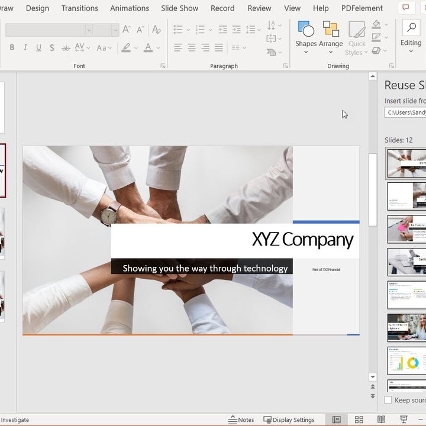Toggle Italic formatting
The width and height of the screenshot is (426, 426).
tap(25, 47)
